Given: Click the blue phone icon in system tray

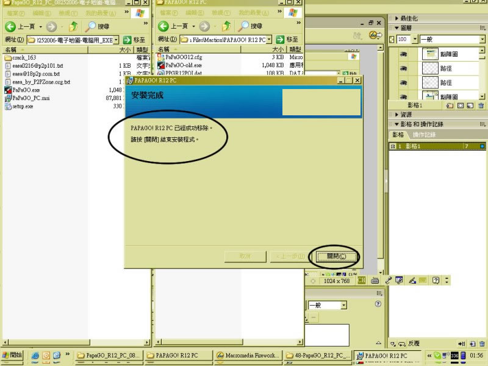Looking at the screenshot, I should click(x=463, y=356).
